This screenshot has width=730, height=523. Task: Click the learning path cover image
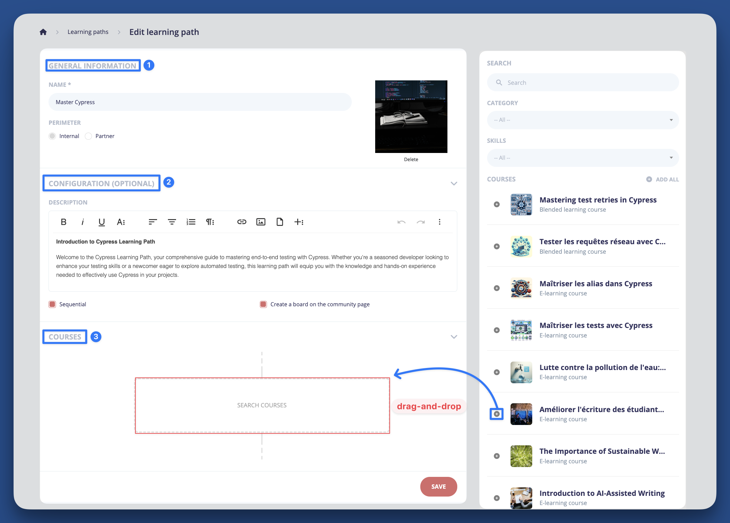[411, 117]
